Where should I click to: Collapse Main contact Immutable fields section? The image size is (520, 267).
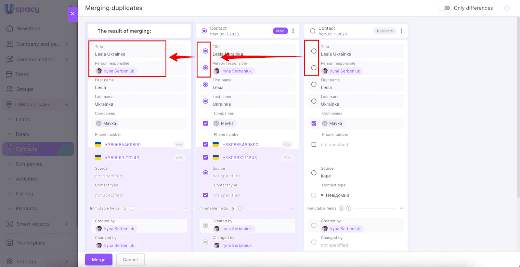(x=293, y=208)
